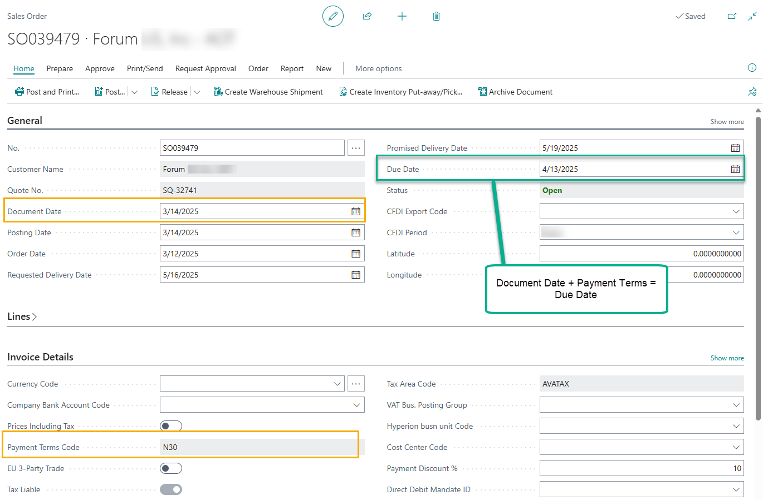
Task: Open calendar picker for Order Date
Action: [356, 254]
